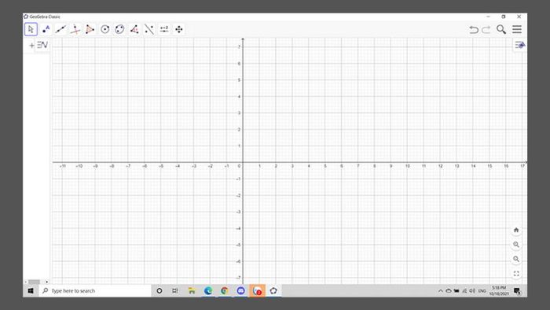Open Cortana circle in taskbar
Screen dimensions: 550x310
click(x=159, y=291)
